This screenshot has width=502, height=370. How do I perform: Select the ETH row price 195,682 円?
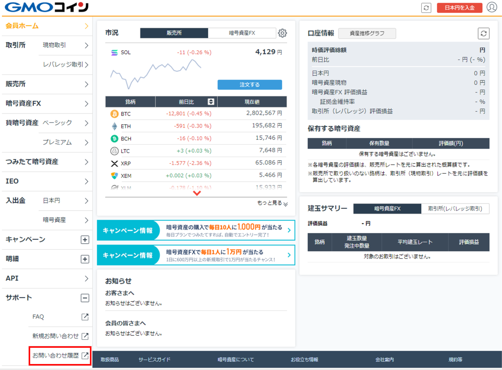click(x=267, y=126)
